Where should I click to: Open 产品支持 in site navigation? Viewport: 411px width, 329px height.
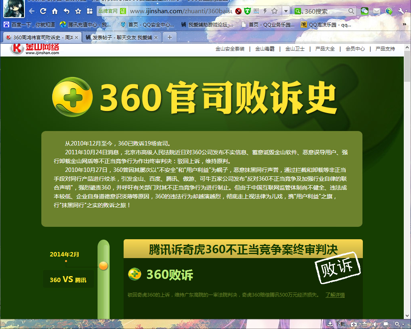385,48
